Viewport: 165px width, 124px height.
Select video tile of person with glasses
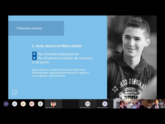point(122,104)
